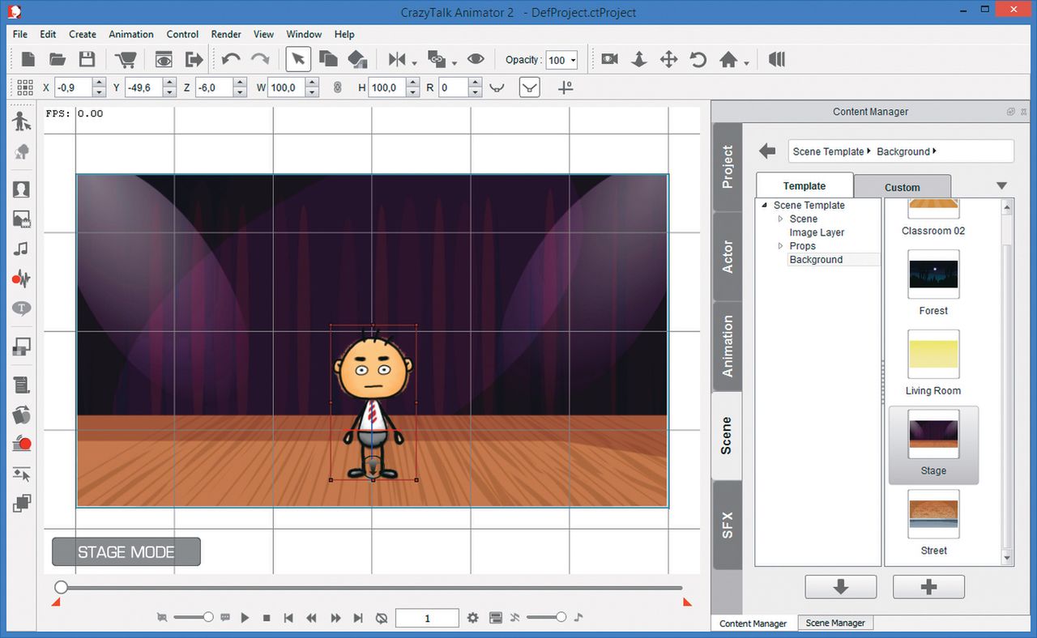The width and height of the screenshot is (1037, 638).
Task: Redo the last undone action
Action: point(260,59)
